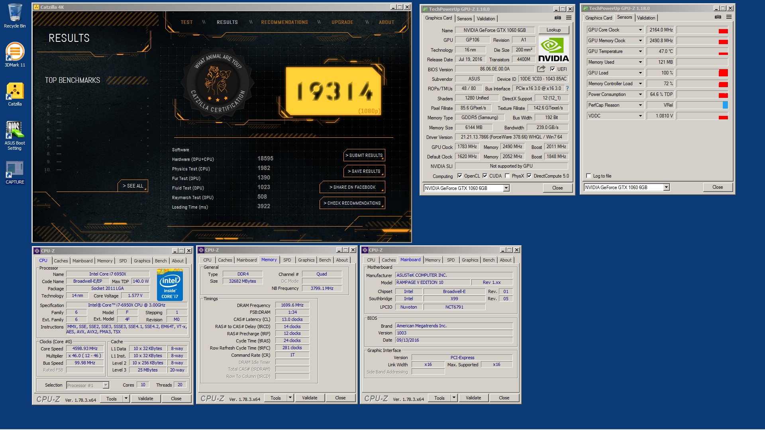This screenshot has height=430, width=765.
Task: Click the BIOS export share icon in GPU-Z
Action: [x=541, y=69]
